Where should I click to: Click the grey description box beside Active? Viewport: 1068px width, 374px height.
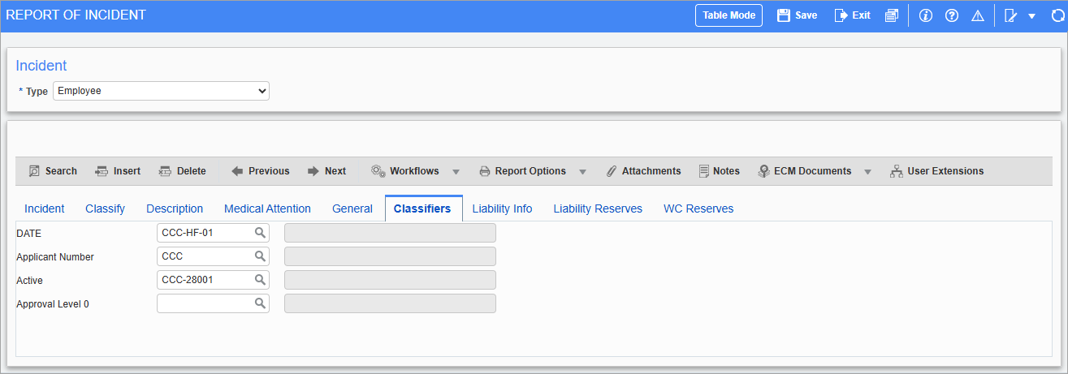390,280
